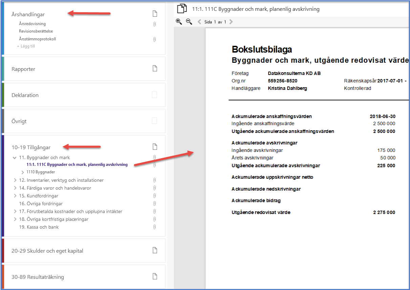
Task: Click the paperclip beside 14. Färdiga varor och handelsvaror
Action: point(154,188)
